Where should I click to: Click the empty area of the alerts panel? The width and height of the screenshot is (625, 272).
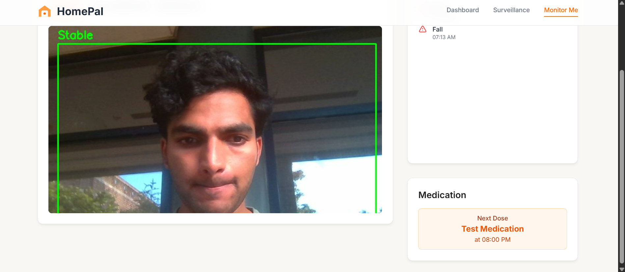(x=492, y=102)
